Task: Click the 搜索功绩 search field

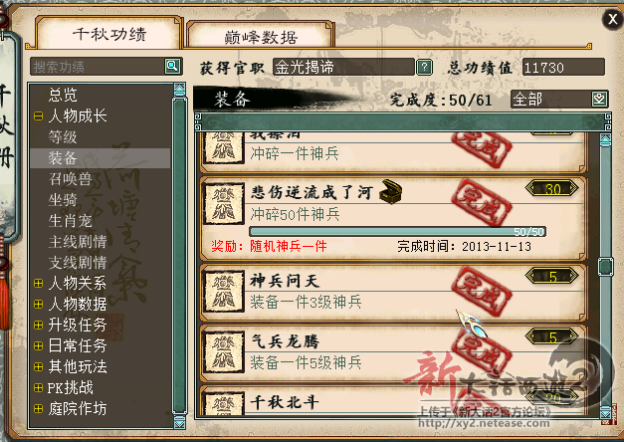Action: click(98, 67)
